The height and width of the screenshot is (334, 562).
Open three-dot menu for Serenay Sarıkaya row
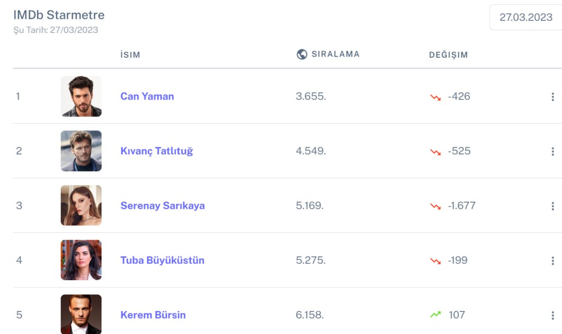pos(552,206)
